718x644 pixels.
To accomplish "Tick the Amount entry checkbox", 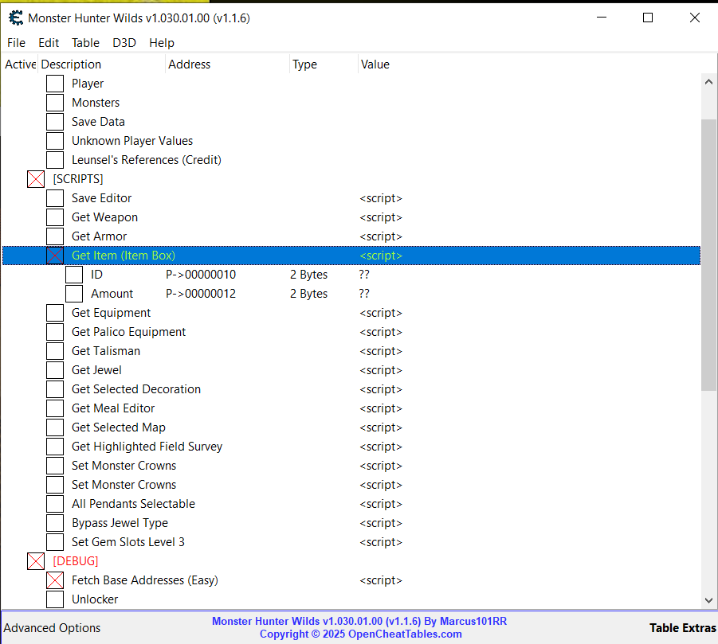I will point(74,294).
